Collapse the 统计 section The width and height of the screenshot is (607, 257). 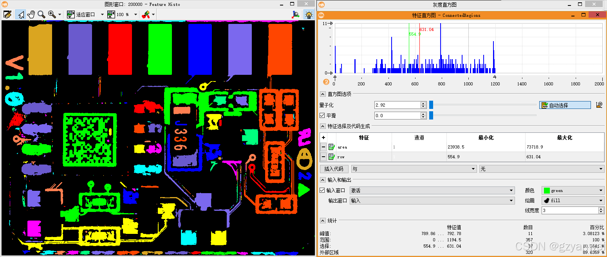tap(323, 221)
